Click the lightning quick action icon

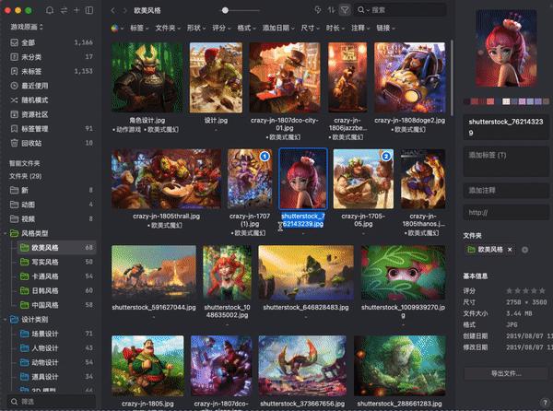(x=317, y=10)
